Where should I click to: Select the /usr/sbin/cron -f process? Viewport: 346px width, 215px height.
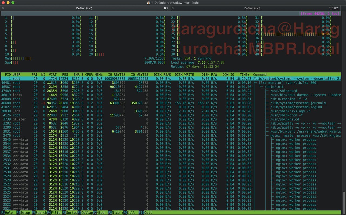[171, 115]
